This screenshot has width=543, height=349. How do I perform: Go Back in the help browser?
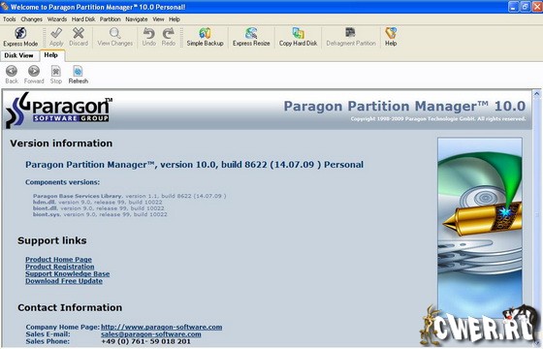click(x=12, y=75)
